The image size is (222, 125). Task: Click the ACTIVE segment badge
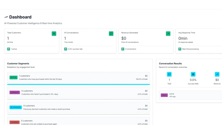[13, 77]
